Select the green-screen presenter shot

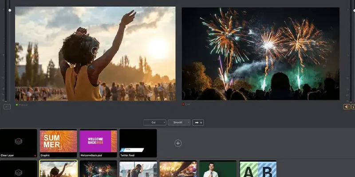tap(218, 169)
